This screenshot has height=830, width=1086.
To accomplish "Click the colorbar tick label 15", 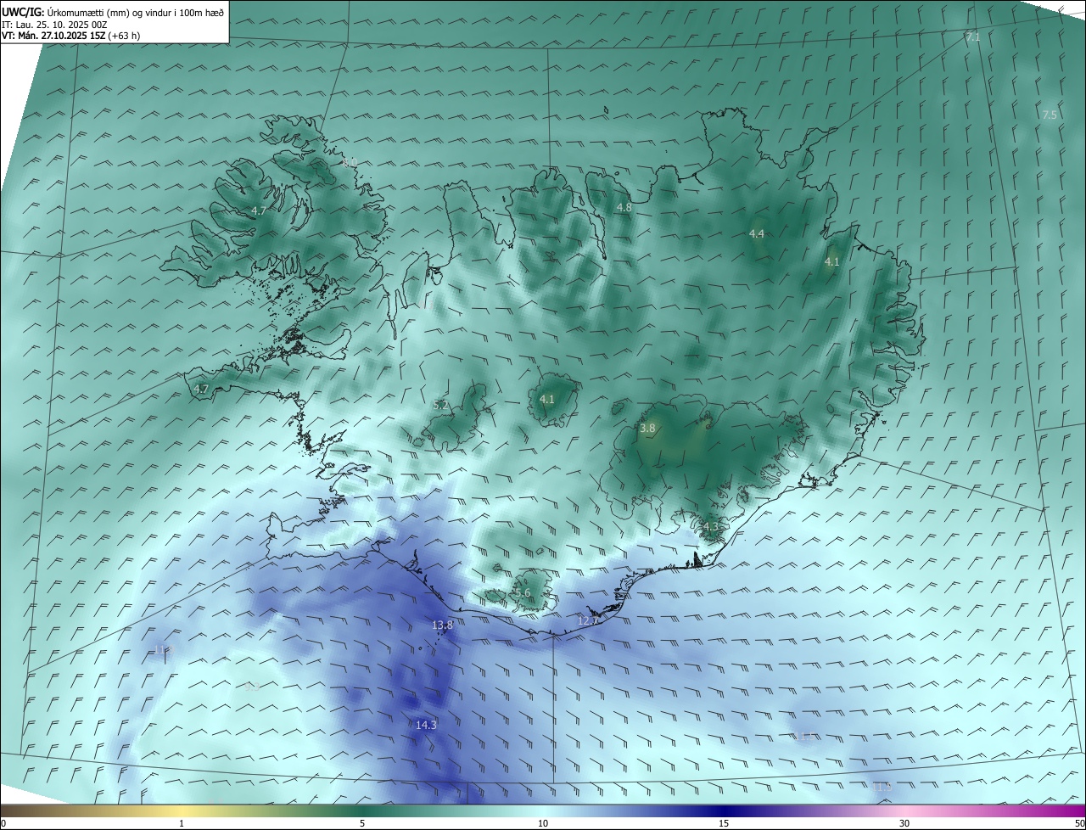I will click(x=724, y=823).
